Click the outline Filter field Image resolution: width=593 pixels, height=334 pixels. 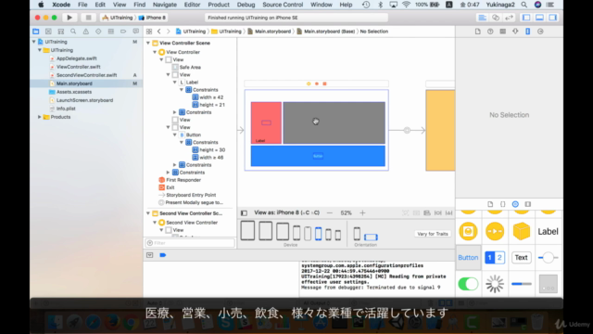pos(190,243)
